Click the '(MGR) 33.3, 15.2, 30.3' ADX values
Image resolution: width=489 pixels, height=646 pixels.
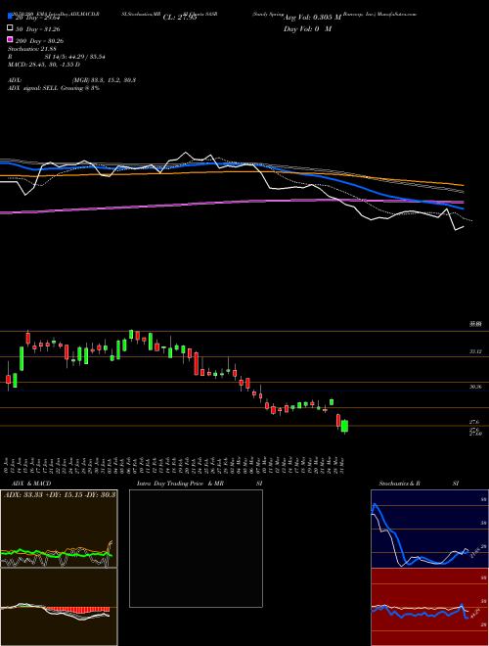pyautogui.click(x=104, y=80)
